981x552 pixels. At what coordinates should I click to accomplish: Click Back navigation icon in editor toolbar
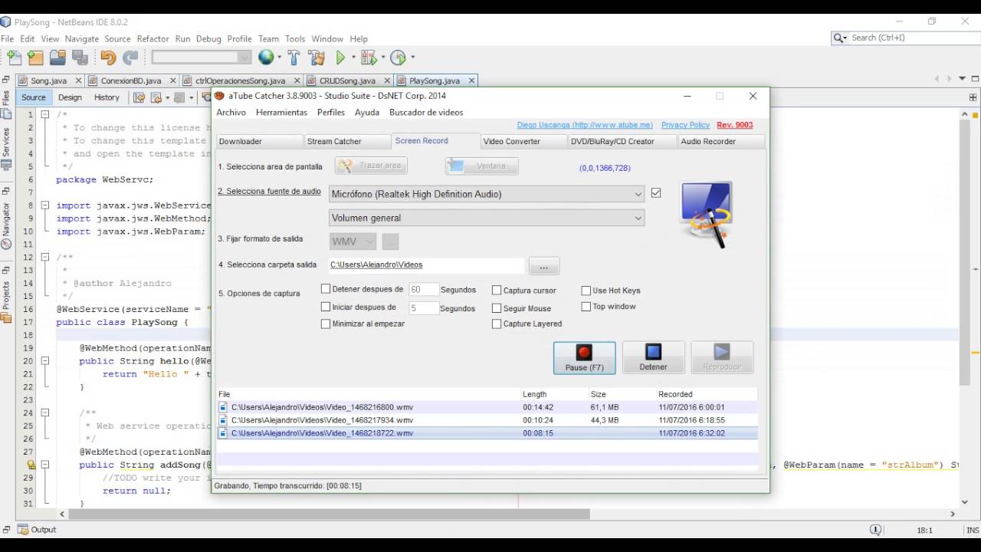tap(156, 97)
